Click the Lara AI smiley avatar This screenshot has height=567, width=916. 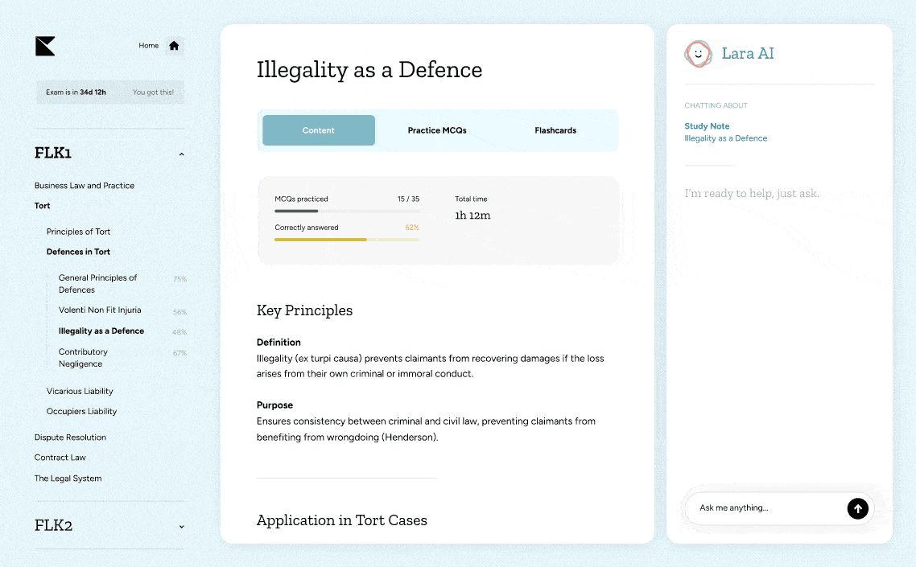[698, 54]
